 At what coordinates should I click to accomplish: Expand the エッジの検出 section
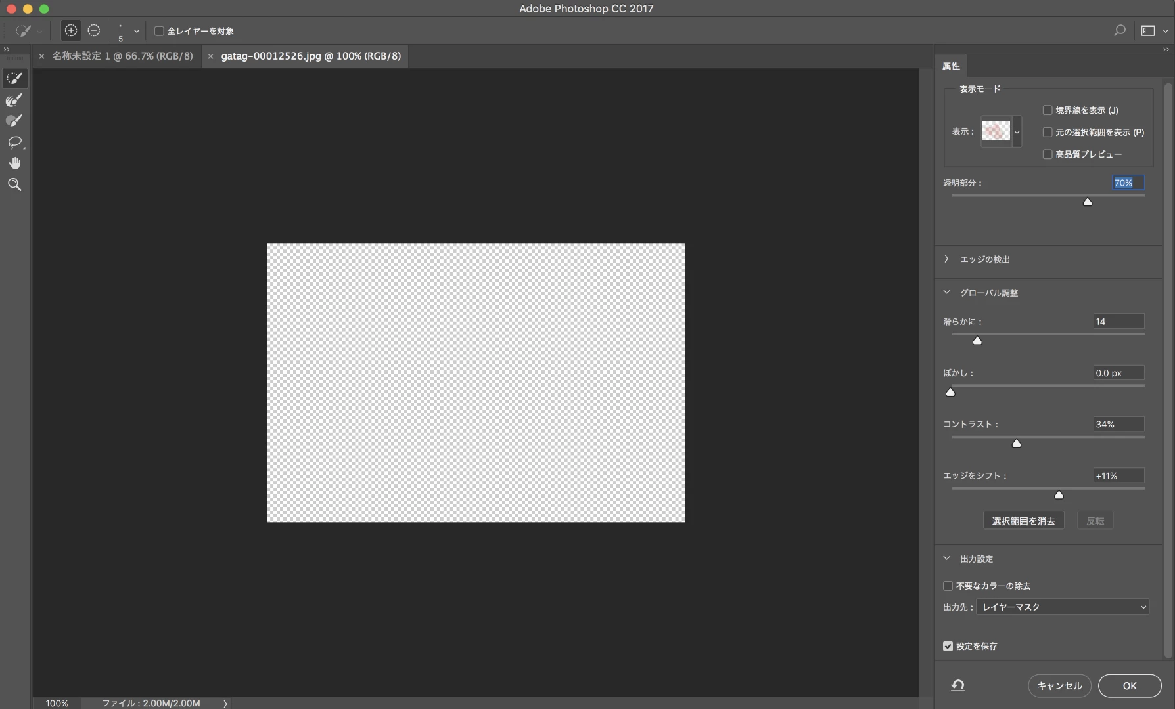(946, 259)
